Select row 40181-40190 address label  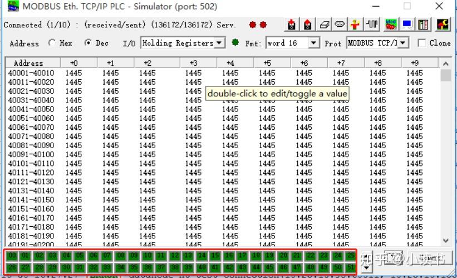pyautogui.click(x=31, y=236)
